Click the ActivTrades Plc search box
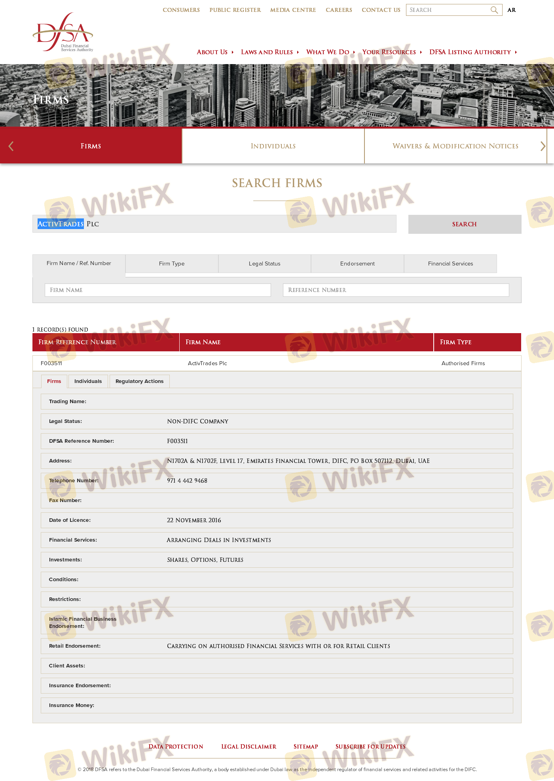 click(x=214, y=224)
